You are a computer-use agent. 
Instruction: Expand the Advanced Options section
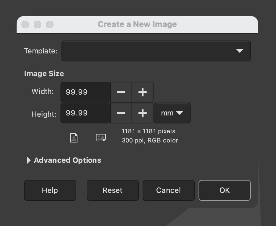point(67,160)
